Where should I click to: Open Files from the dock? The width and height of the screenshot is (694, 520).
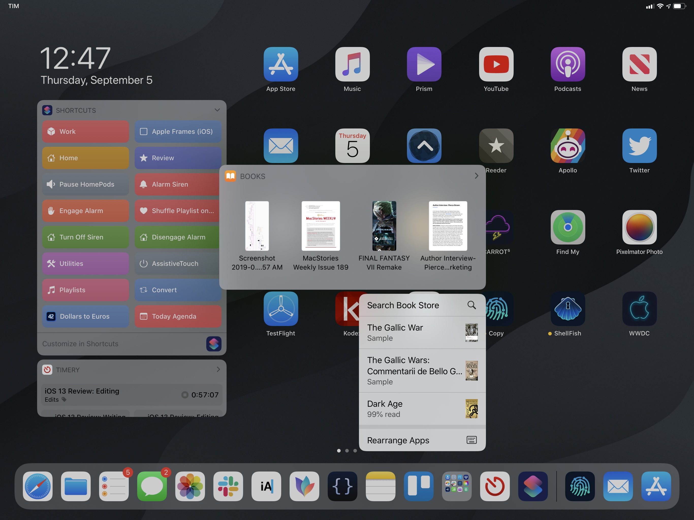[76, 486]
